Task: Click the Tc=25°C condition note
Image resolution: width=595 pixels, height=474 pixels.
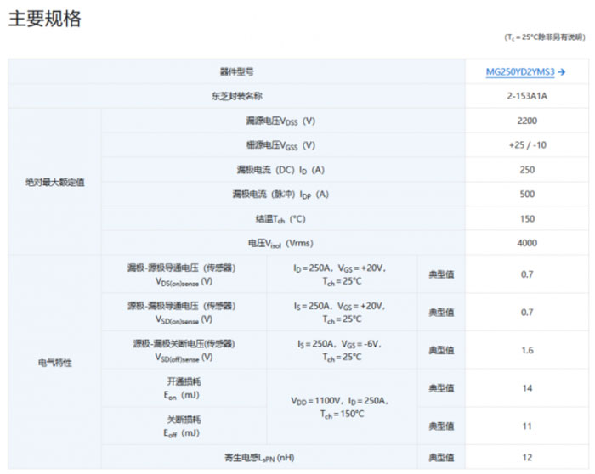Action: 545,37
